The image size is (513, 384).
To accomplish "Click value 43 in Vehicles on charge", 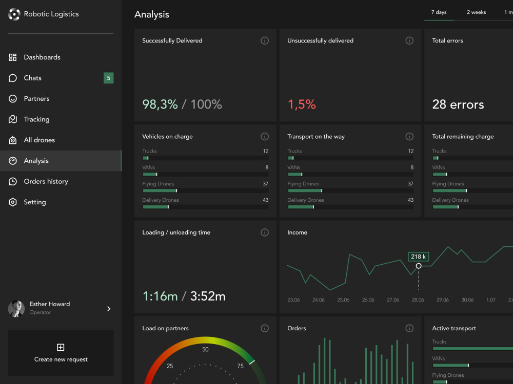I will click(265, 200).
